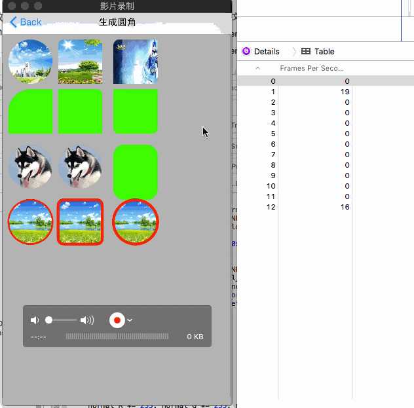The height and width of the screenshot is (408, 414).
Task: Go back with the Back button
Action: point(26,22)
